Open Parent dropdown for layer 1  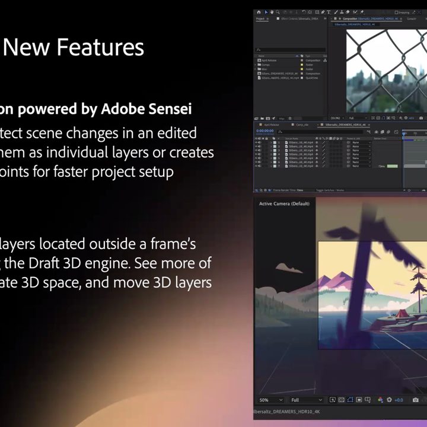[x=361, y=142]
